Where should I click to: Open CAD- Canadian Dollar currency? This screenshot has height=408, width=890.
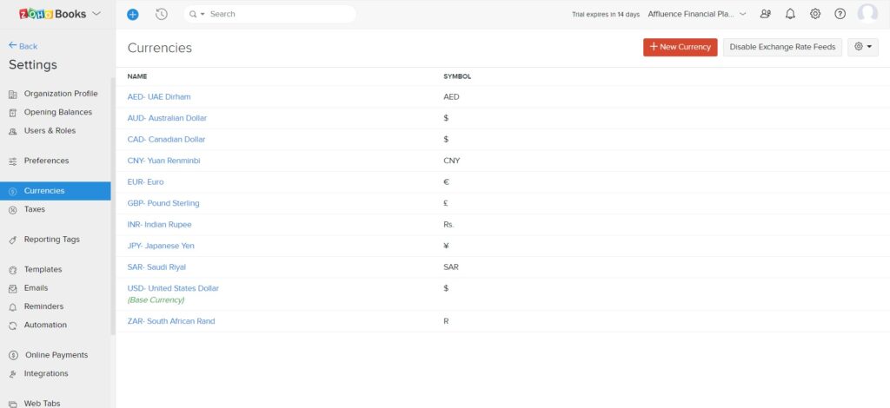coord(166,140)
